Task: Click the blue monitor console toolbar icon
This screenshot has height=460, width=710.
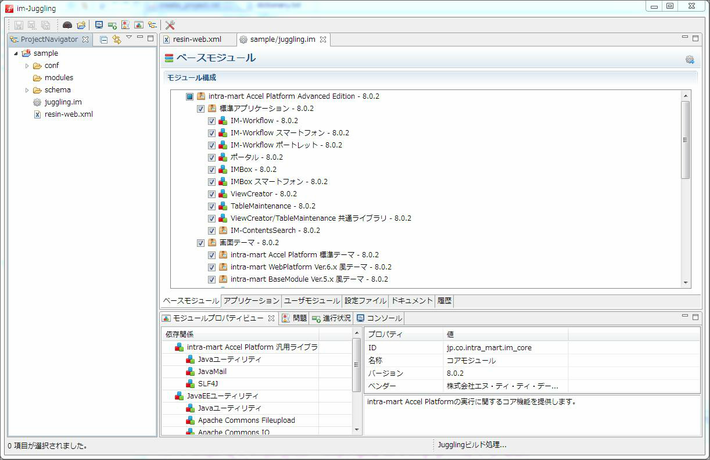Action: [99, 25]
